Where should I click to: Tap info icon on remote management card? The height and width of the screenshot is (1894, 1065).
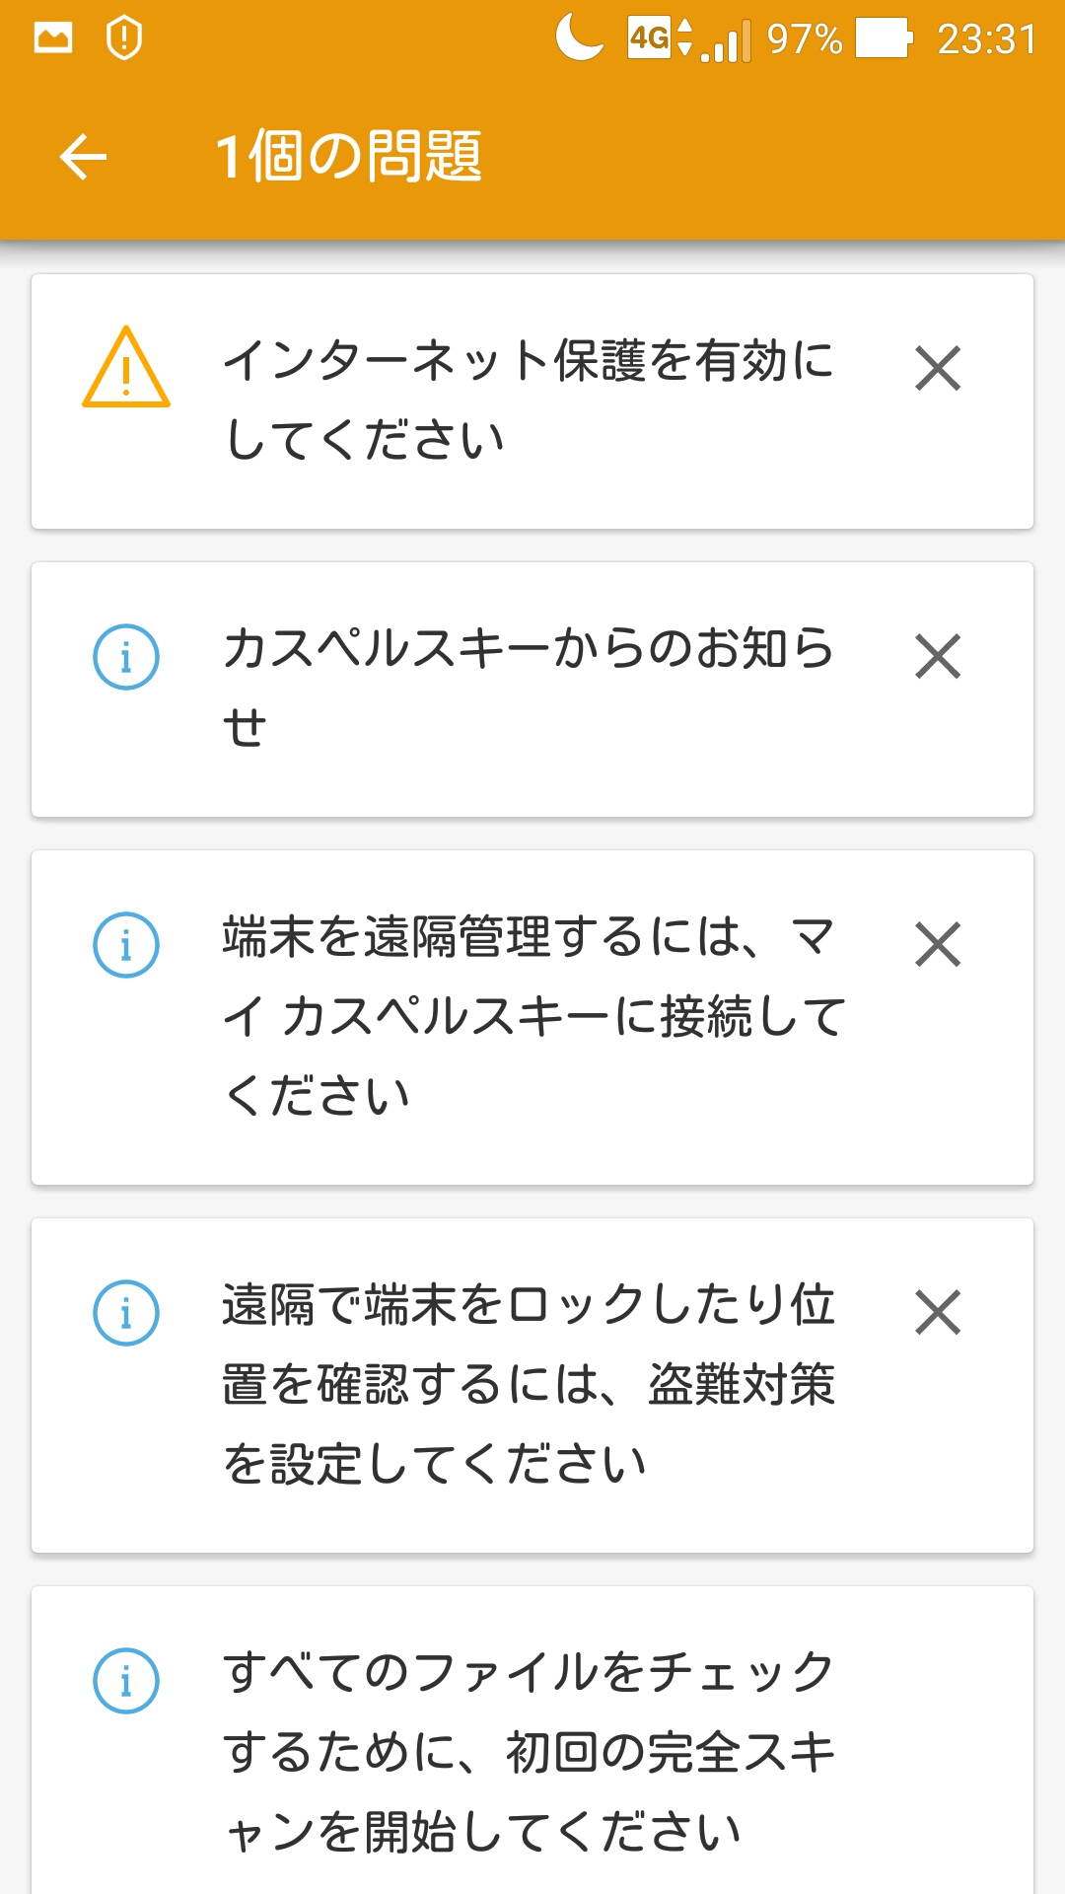126,945
